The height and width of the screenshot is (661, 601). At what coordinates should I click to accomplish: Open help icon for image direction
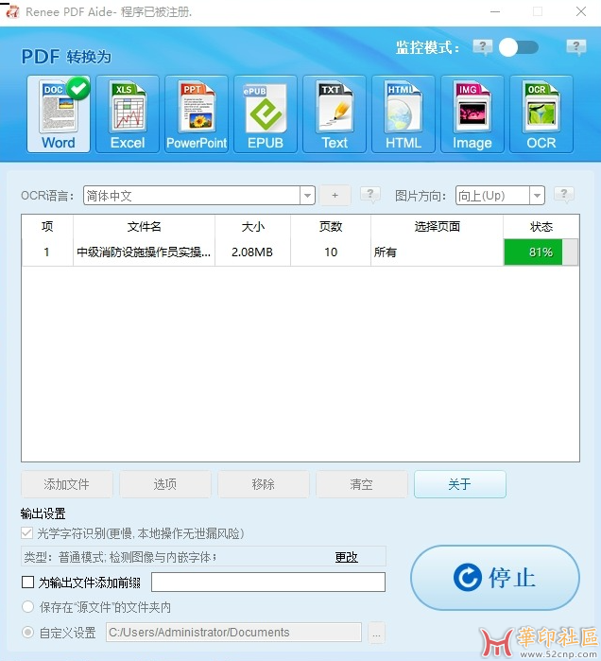(x=564, y=195)
